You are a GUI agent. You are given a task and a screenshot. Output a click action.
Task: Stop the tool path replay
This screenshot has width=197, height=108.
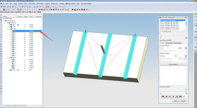(184, 97)
